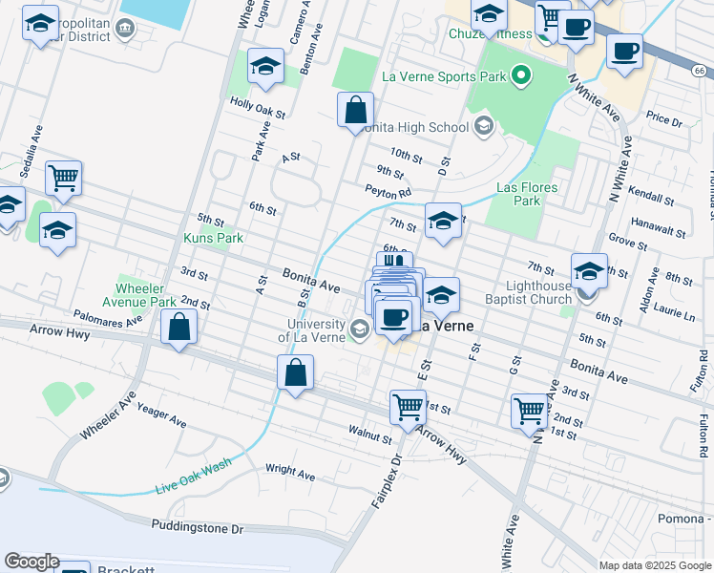Select the school marker above the La Verne label
714x573 pixels.
pyautogui.click(x=441, y=296)
